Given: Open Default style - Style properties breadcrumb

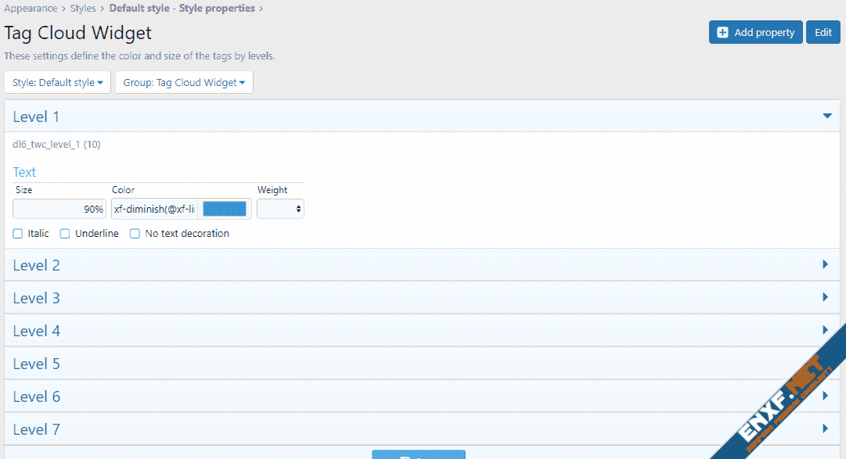Looking at the screenshot, I should (x=182, y=9).
